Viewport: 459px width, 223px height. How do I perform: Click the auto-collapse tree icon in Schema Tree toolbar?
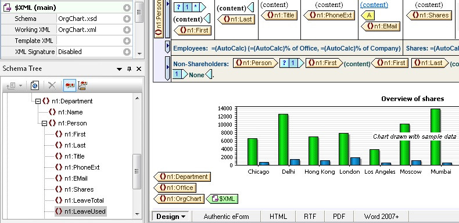point(83,85)
